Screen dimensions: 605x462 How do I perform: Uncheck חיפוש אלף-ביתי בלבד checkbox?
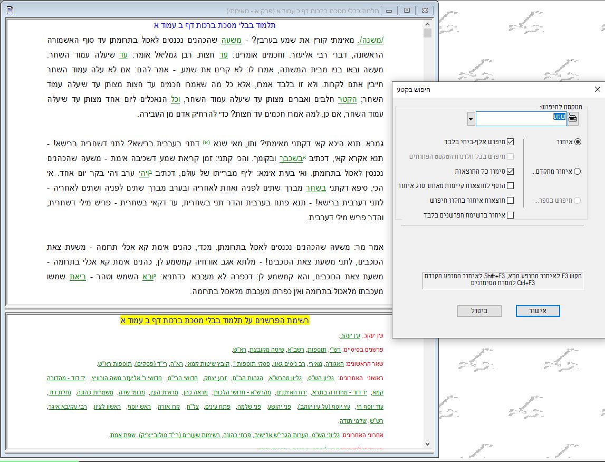pos(511,142)
